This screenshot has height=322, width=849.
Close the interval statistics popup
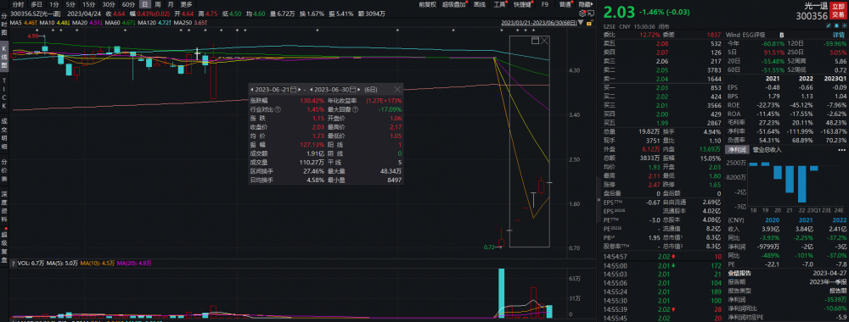(x=397, y=90)
